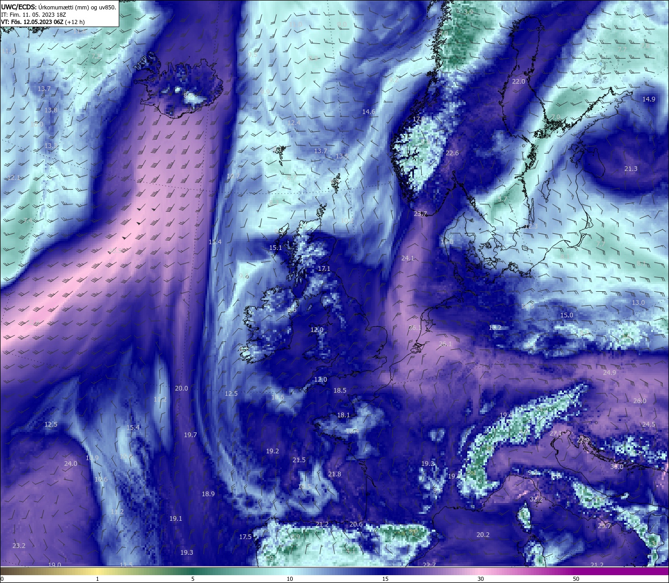Click the 20.0 value label
Screen dimensions: 669x583
[x=181, y=388]
